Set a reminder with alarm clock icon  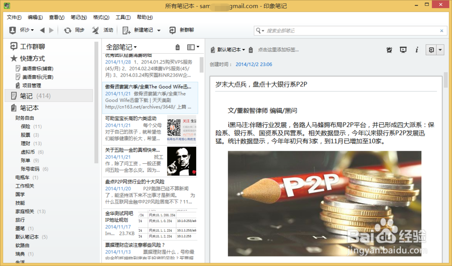point(389,50)
